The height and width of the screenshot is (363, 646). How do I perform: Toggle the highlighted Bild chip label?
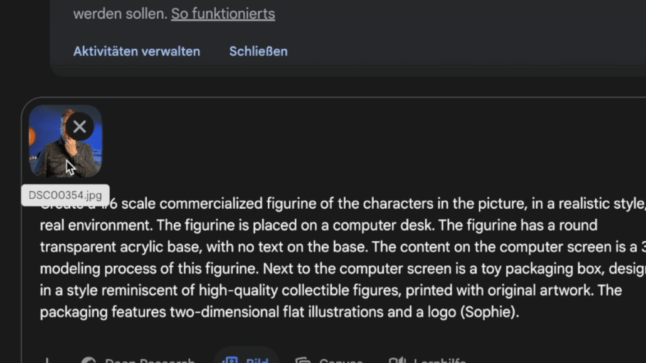click(257, 360)
